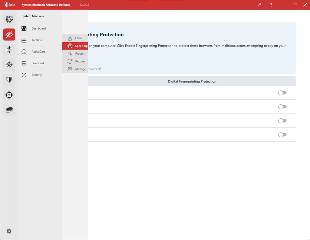310x240 pixels.
Task: Open the lifebuoy recovery module icon
Action: 9,95
